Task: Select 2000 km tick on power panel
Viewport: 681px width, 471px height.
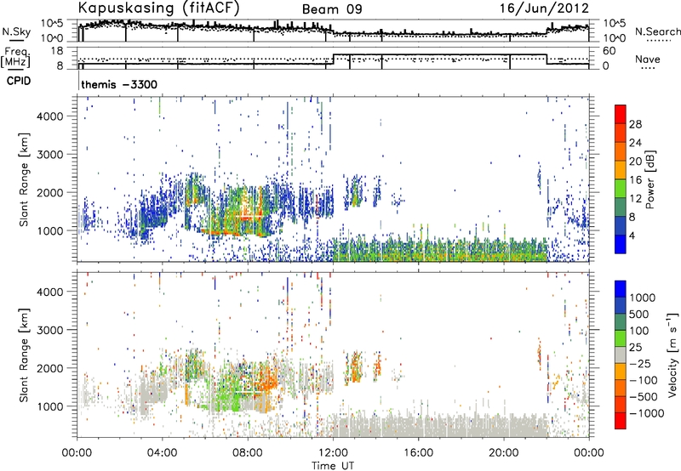Action: coord(50,192)
